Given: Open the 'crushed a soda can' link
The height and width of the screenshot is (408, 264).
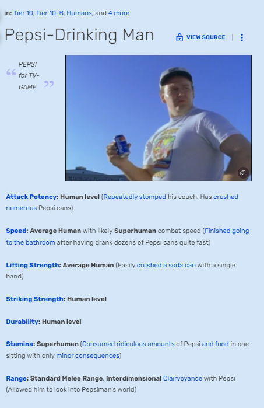Looking at the screenshot, I should tap(166, 265).
